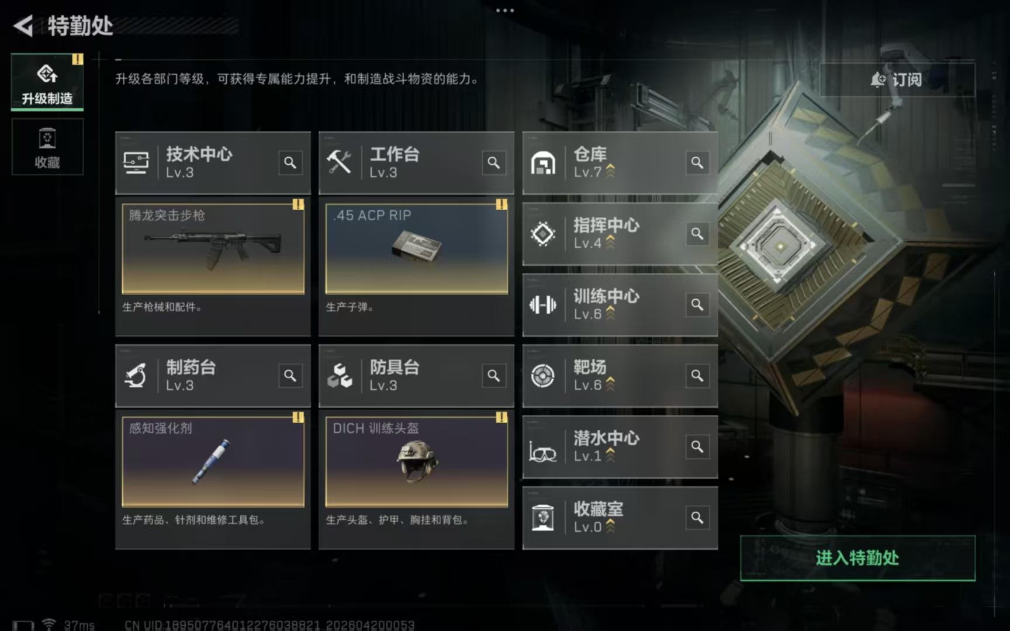Inspect 指挥中心 with its magnifier icon
1010x631 pixels.
(697, 234)
